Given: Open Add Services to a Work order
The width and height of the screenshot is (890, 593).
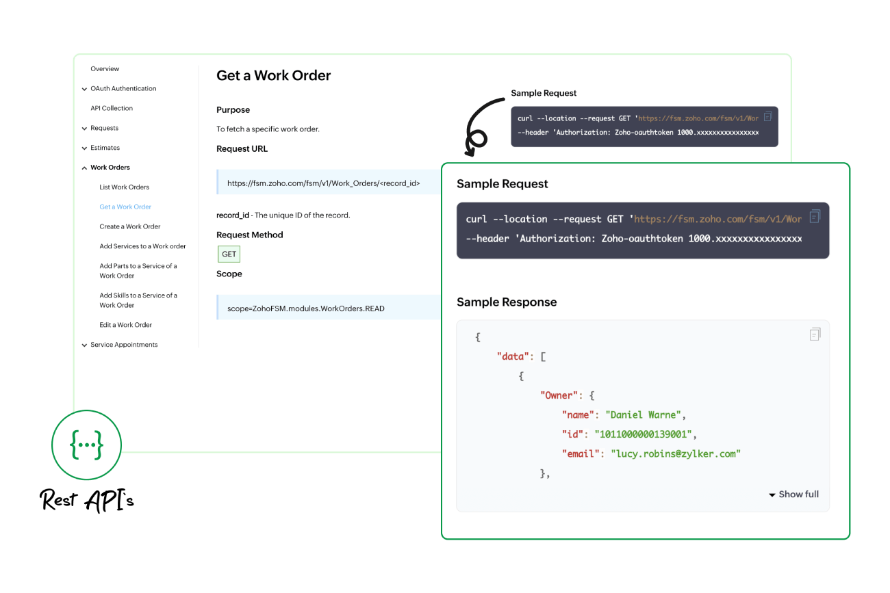Looking at the screenshot, I should pos(142,247).
